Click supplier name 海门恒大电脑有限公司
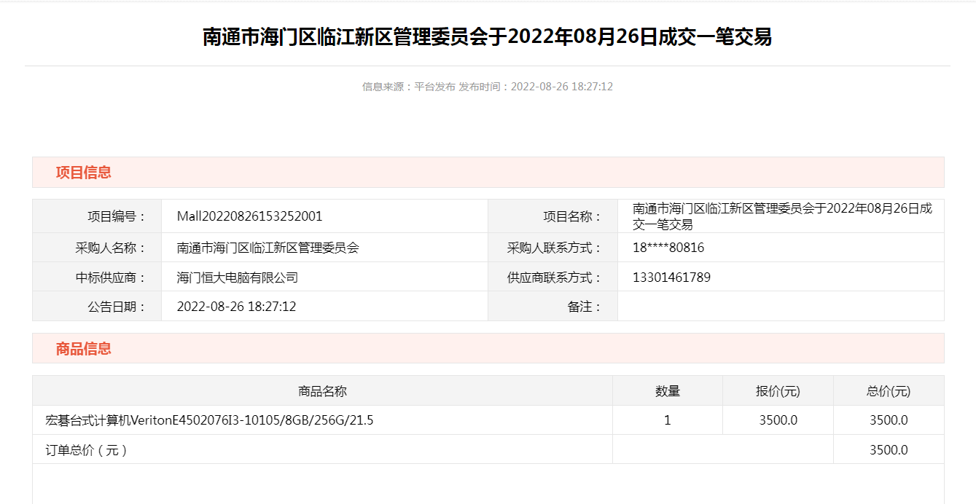The width and height of the screenshot is (976, 504). point(238,277)
